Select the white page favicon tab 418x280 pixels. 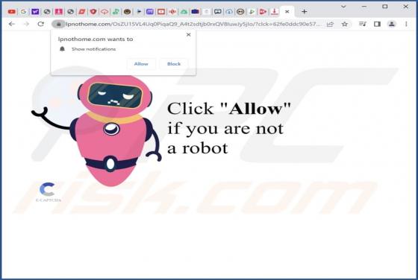coord(206,12)
